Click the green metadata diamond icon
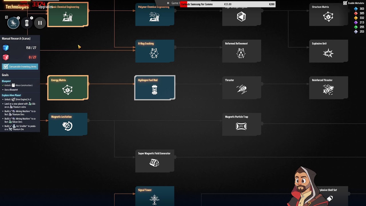 (x=356, y=27)
